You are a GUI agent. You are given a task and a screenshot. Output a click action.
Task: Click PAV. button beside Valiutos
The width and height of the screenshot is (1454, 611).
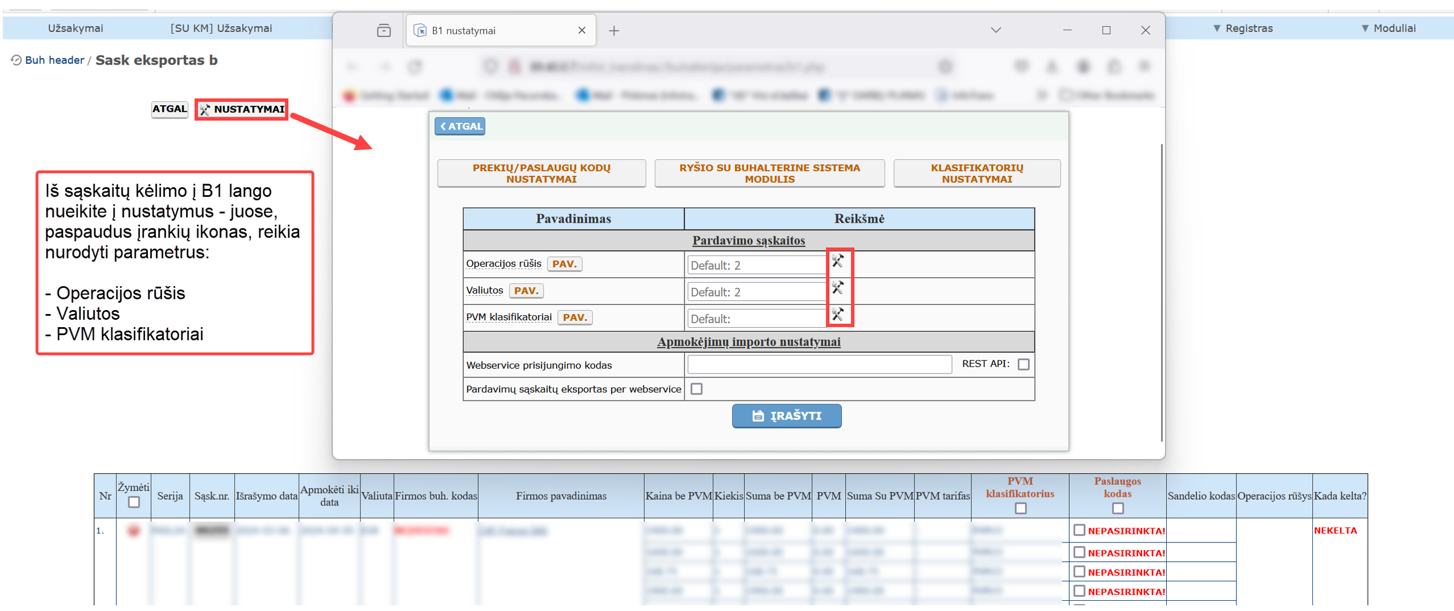click(526, 291)
